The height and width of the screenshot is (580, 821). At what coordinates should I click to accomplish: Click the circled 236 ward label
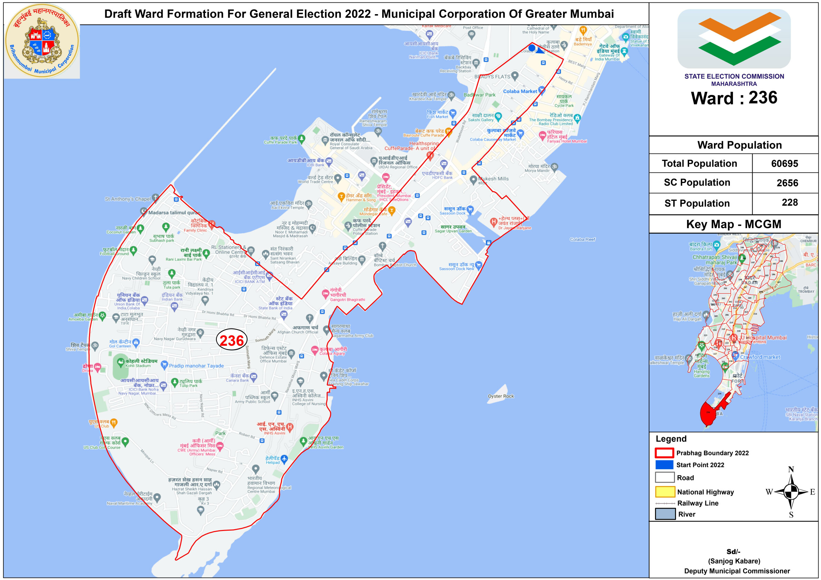pyautogui.click(x=232, y=340)
